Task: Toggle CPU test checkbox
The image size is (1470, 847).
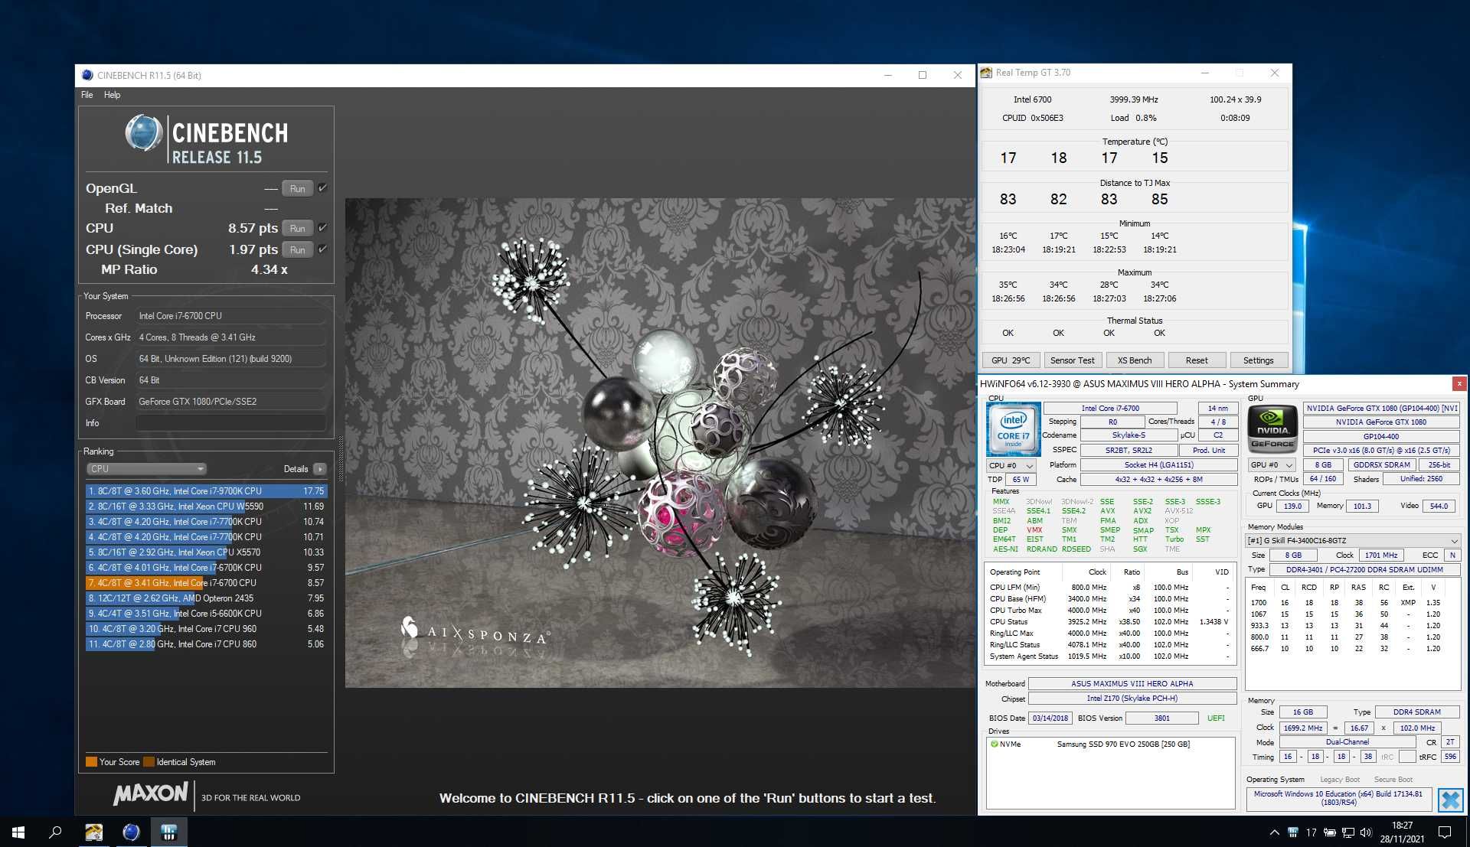Action: pos(323,228)
